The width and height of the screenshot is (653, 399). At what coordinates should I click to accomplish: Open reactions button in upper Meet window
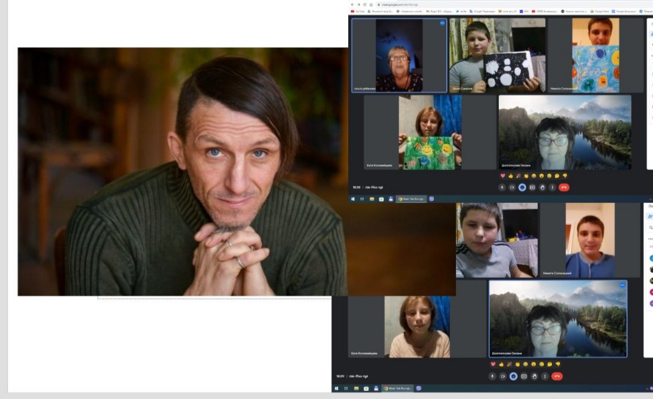click(x=522, y=187)
